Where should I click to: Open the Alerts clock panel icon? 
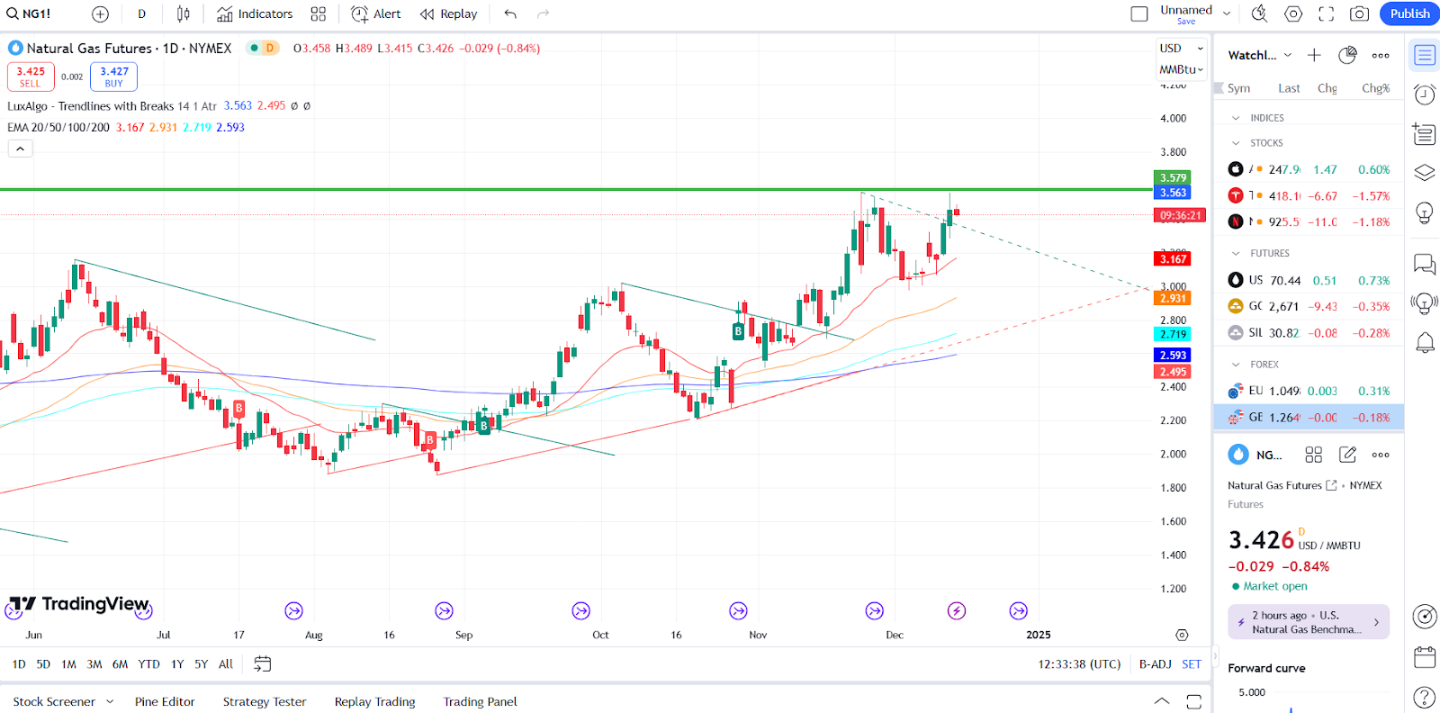pos(1424,95)
